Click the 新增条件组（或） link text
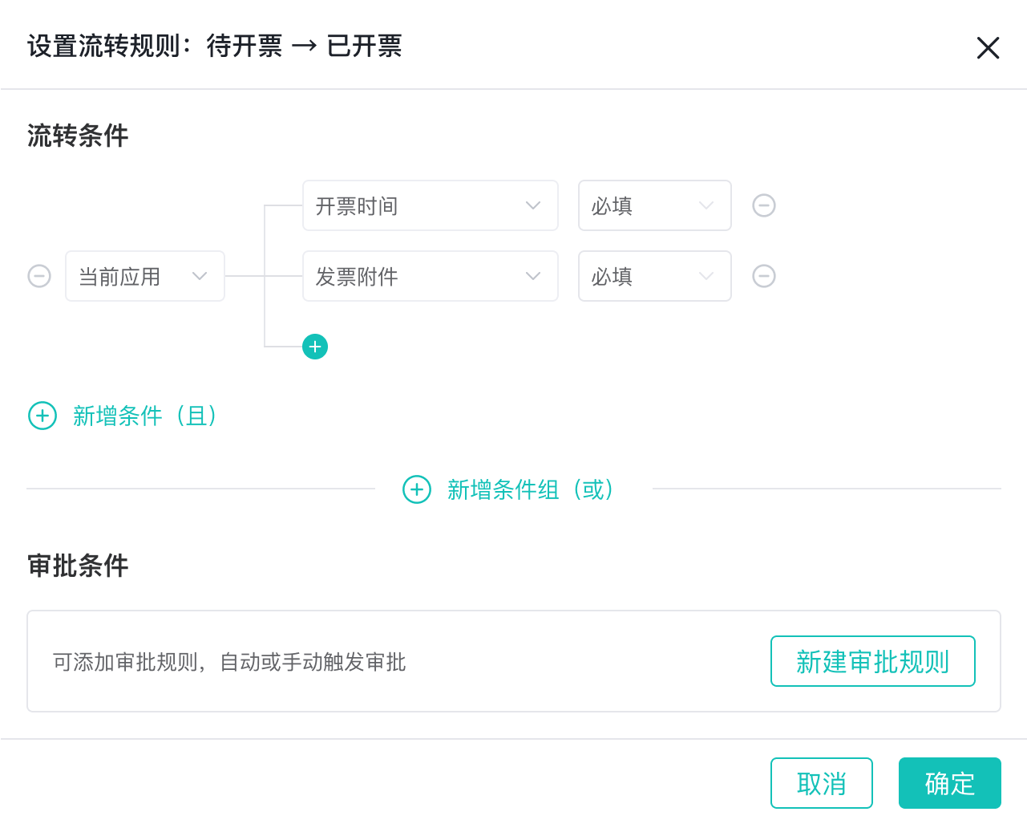The image size is (1027, 828). pos(530,489)
